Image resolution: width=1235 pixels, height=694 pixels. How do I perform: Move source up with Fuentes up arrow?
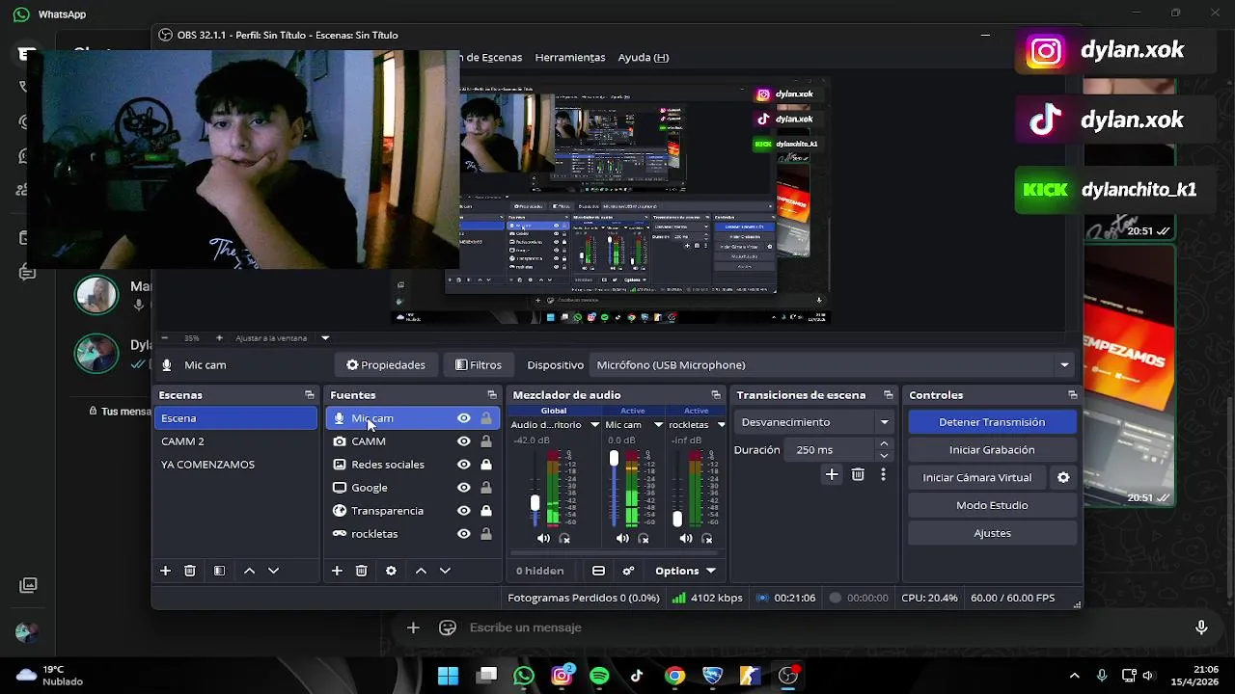421,571
